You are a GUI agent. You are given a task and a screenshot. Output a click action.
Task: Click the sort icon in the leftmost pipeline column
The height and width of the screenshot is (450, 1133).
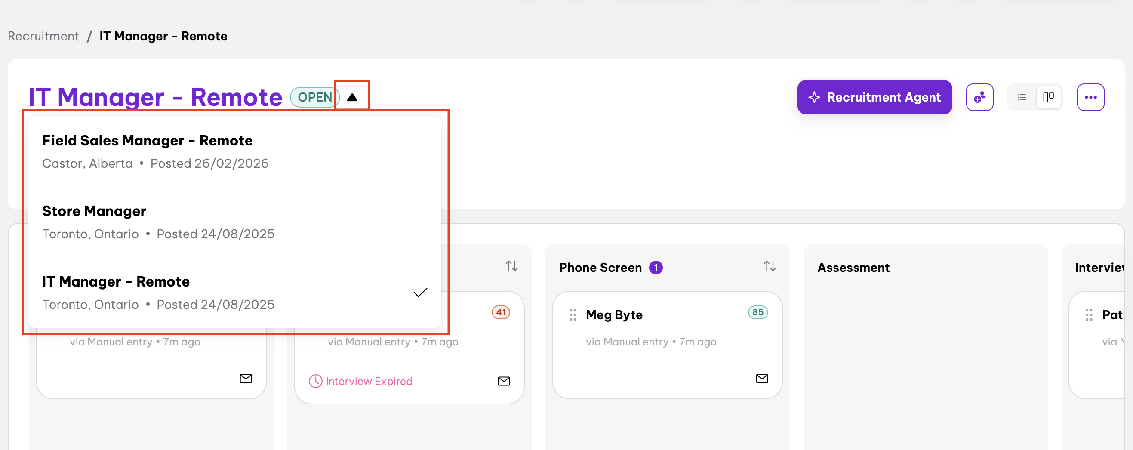tap(511, 266)
